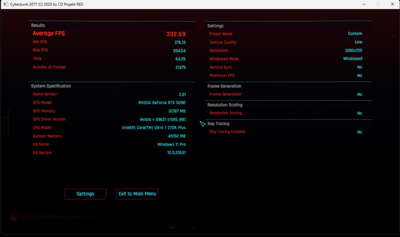400x237 pixels.
Task: Click the V logo icon in the bottom-left corner
Action: [14, 217]
